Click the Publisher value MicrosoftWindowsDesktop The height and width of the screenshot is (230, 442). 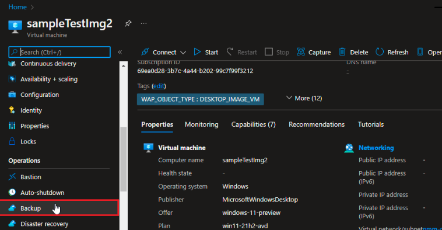coord(260,200)
